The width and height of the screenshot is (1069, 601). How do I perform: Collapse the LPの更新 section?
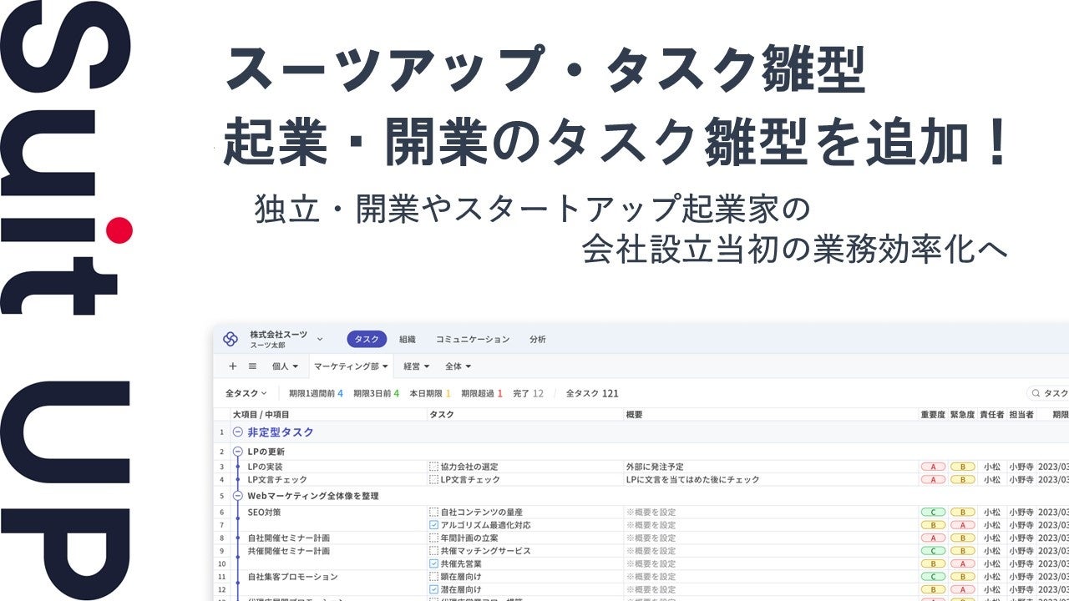coord(238,452)
